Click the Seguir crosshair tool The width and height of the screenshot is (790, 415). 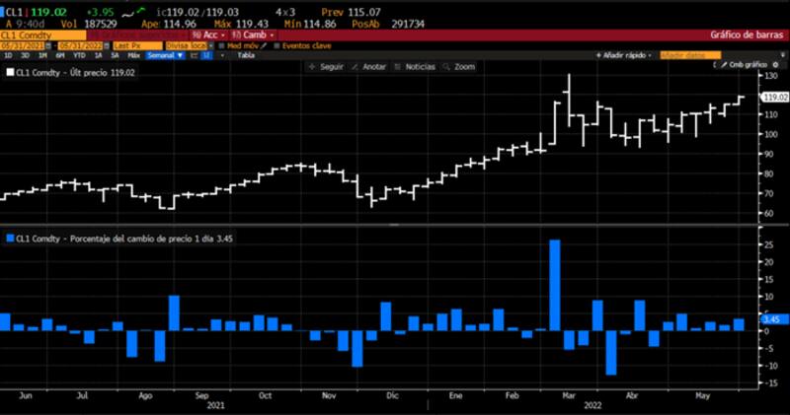coord(328,66)
